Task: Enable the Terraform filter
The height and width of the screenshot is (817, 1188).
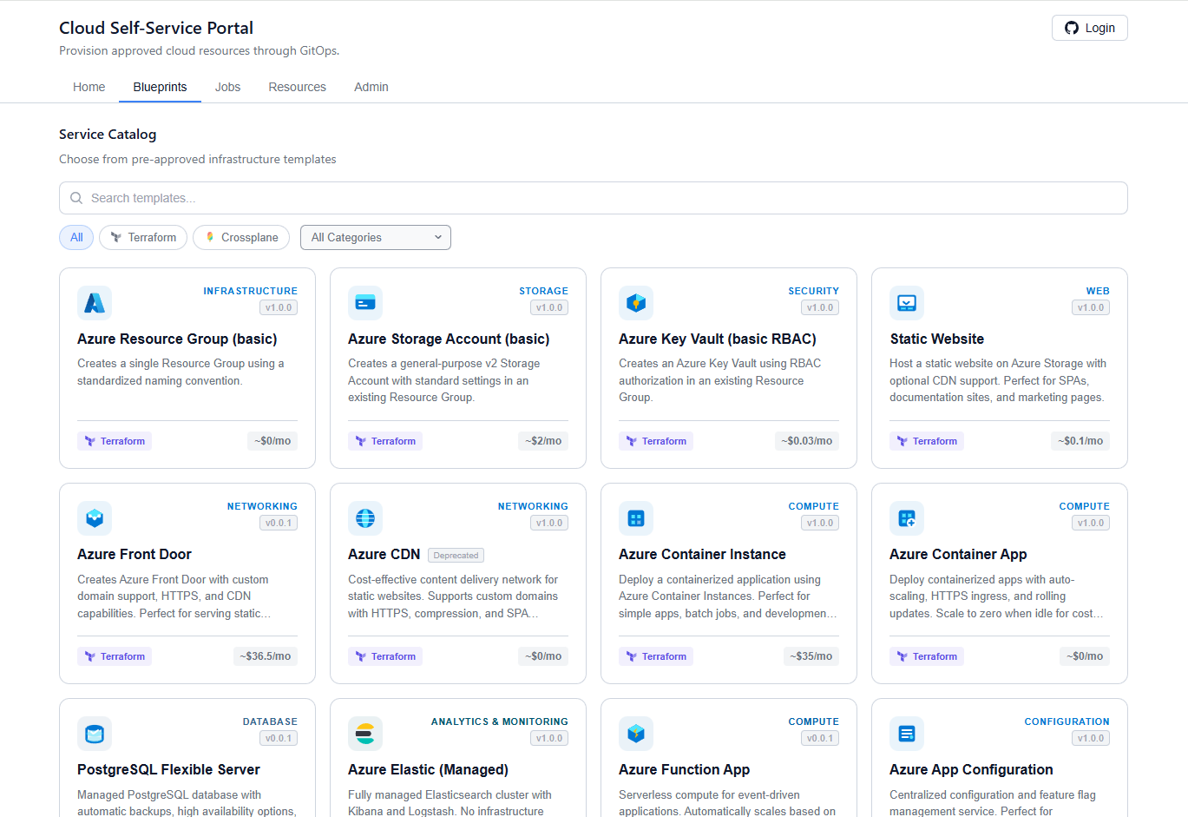Action: pyautogui.click(x=142, y=237)
